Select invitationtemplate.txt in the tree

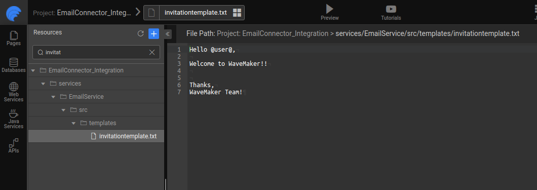click(96, 136)
